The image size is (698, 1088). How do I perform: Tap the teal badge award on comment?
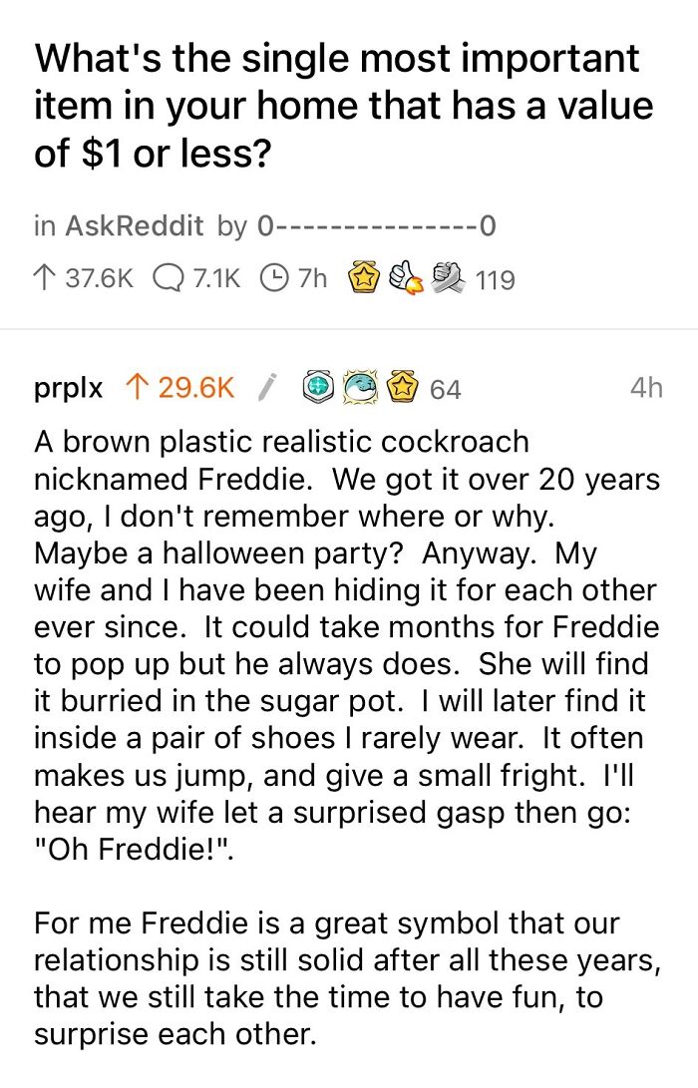pos(320,387)
